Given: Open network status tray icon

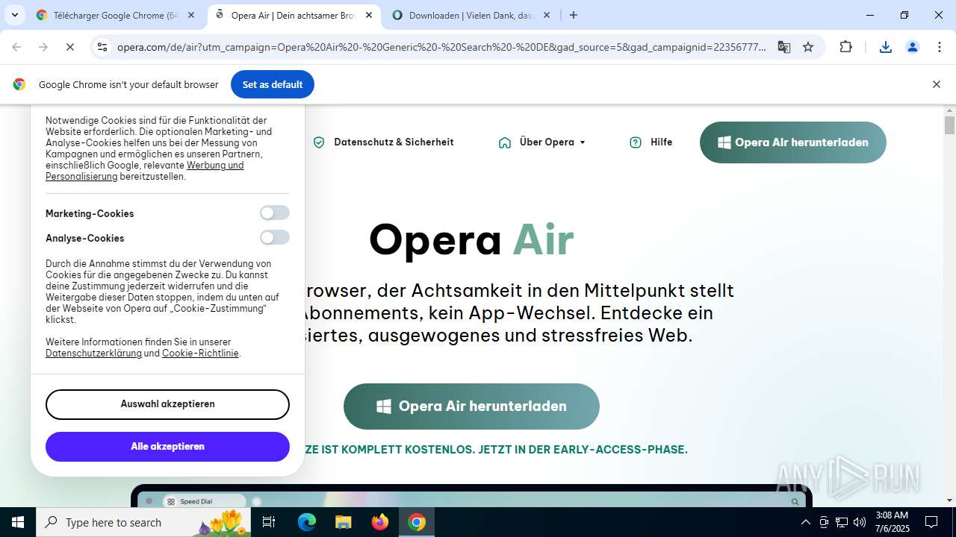Looking at the screenshot, I should [842, 522].
